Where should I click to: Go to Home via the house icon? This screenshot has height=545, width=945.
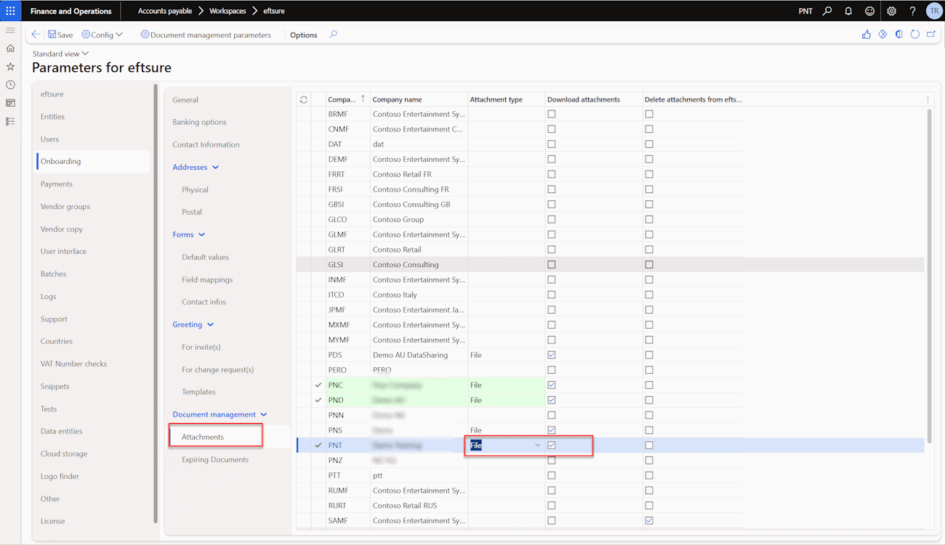10,49
